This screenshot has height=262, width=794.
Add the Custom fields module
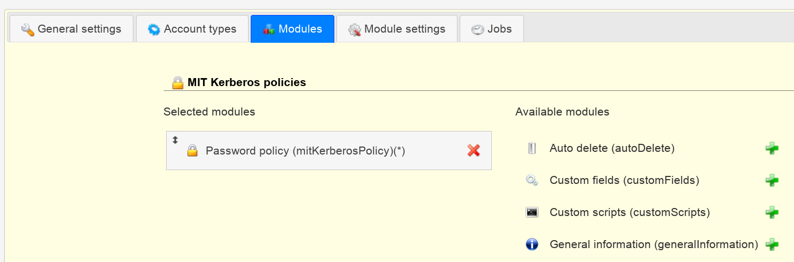771,180
